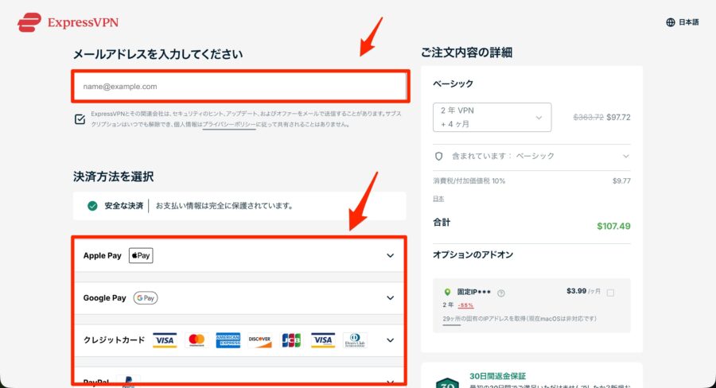Enable the 固定IP add-on checkbox
The width and height of the screenshot is (716, 388).
[x=610, y=293]
